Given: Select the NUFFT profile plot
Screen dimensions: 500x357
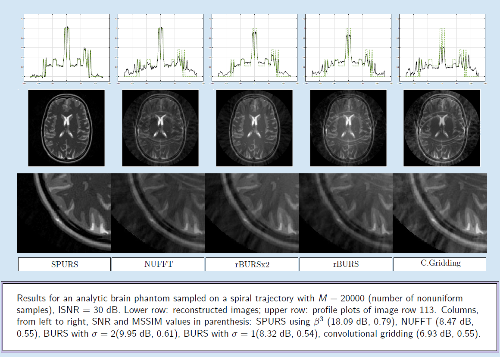Looking at the screenshot, I should pyautogui.click(x=160, y=48).
